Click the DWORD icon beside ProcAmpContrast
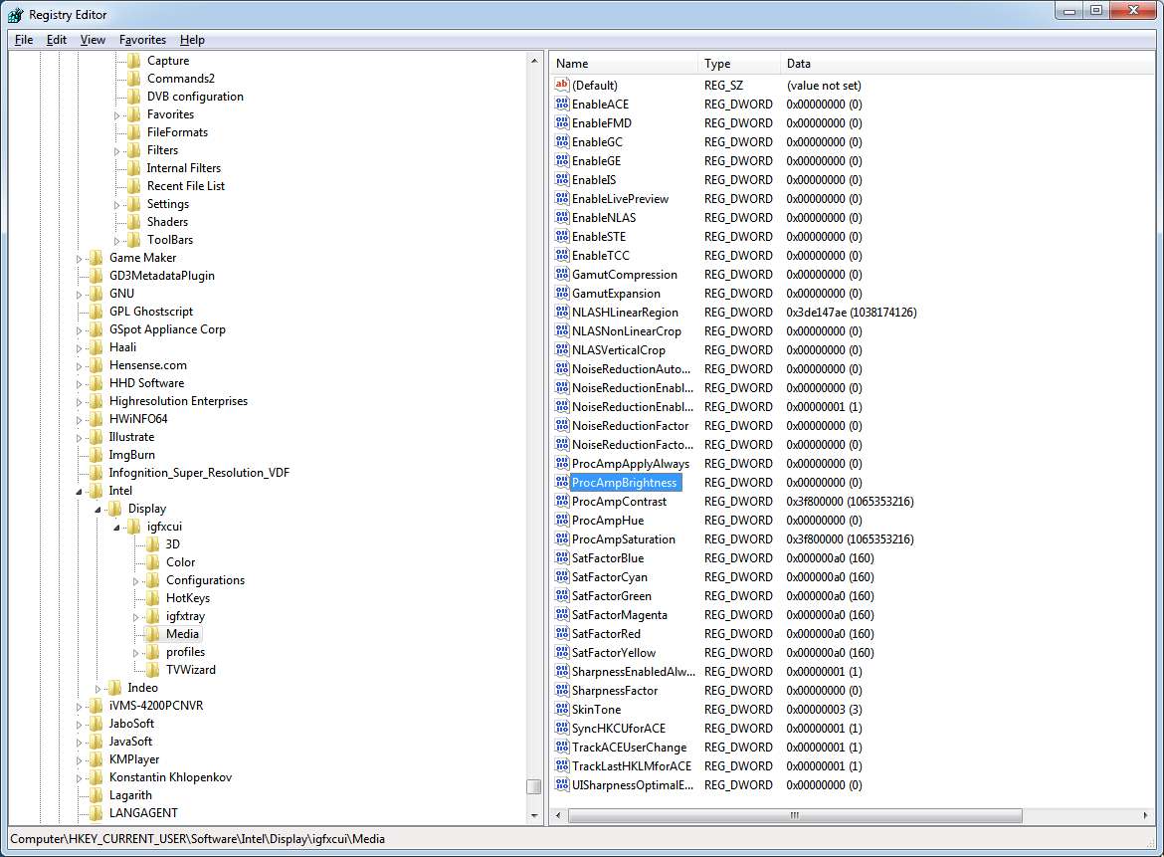 point(562,502)
